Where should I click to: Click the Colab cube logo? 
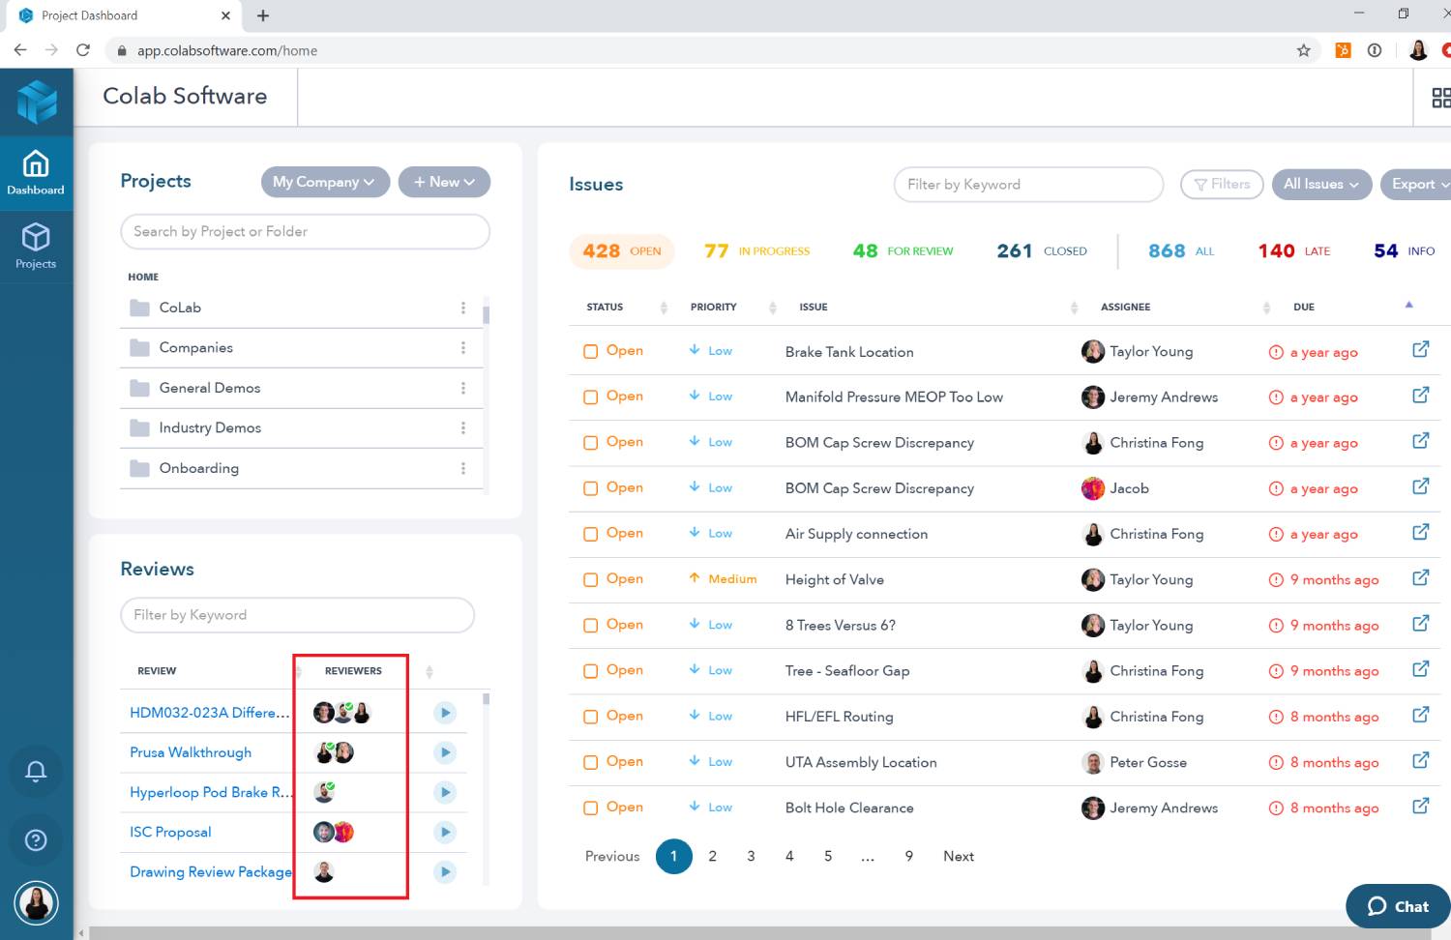coord(37,102)
